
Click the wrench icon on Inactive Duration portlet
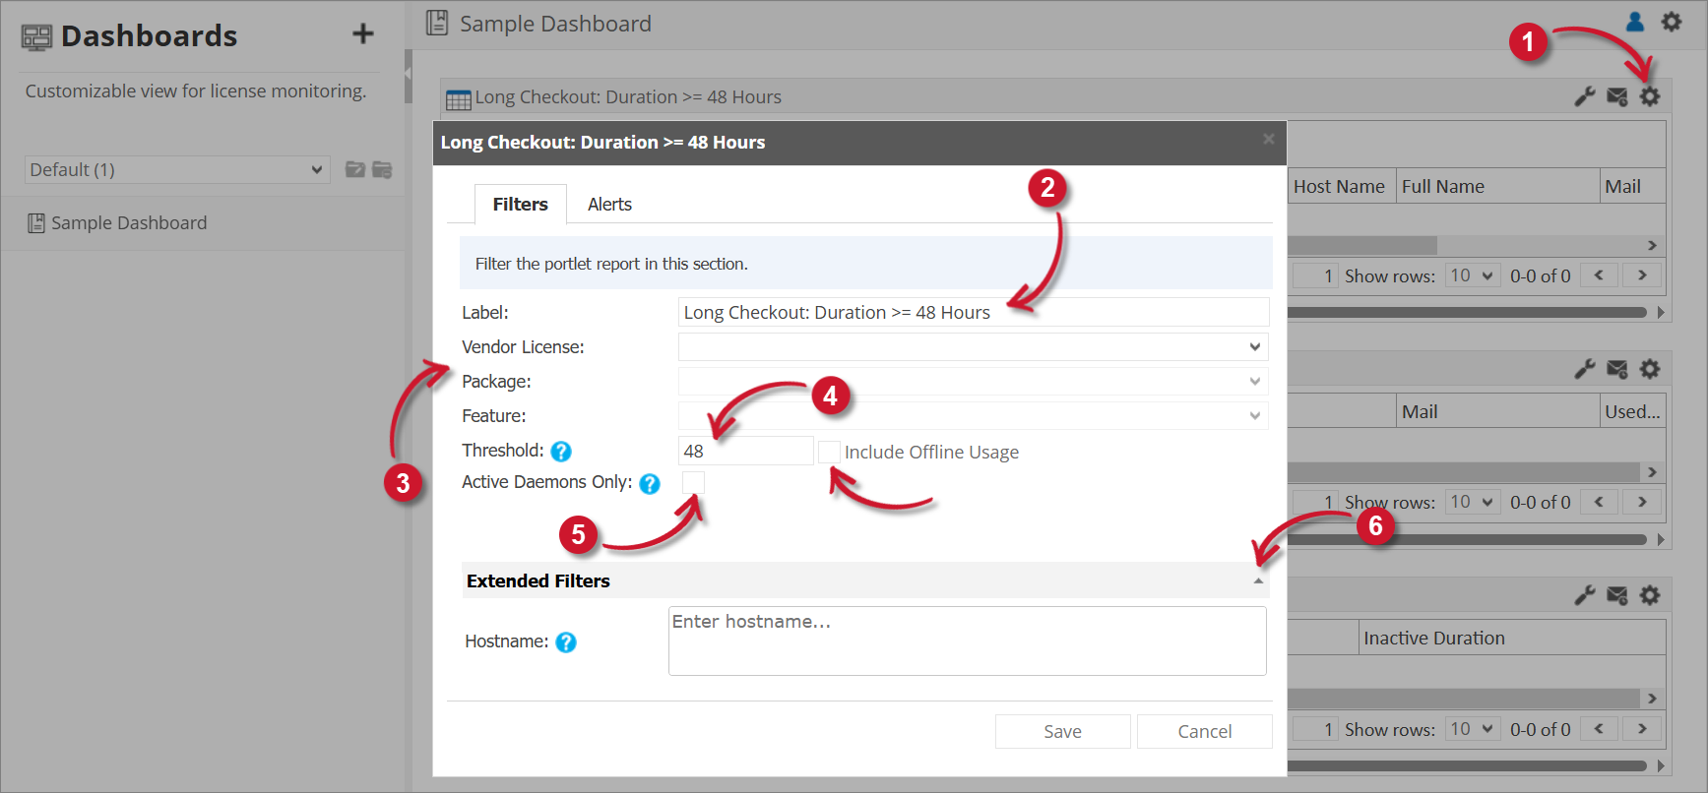pyautogui.click(x=1585, y=595)
